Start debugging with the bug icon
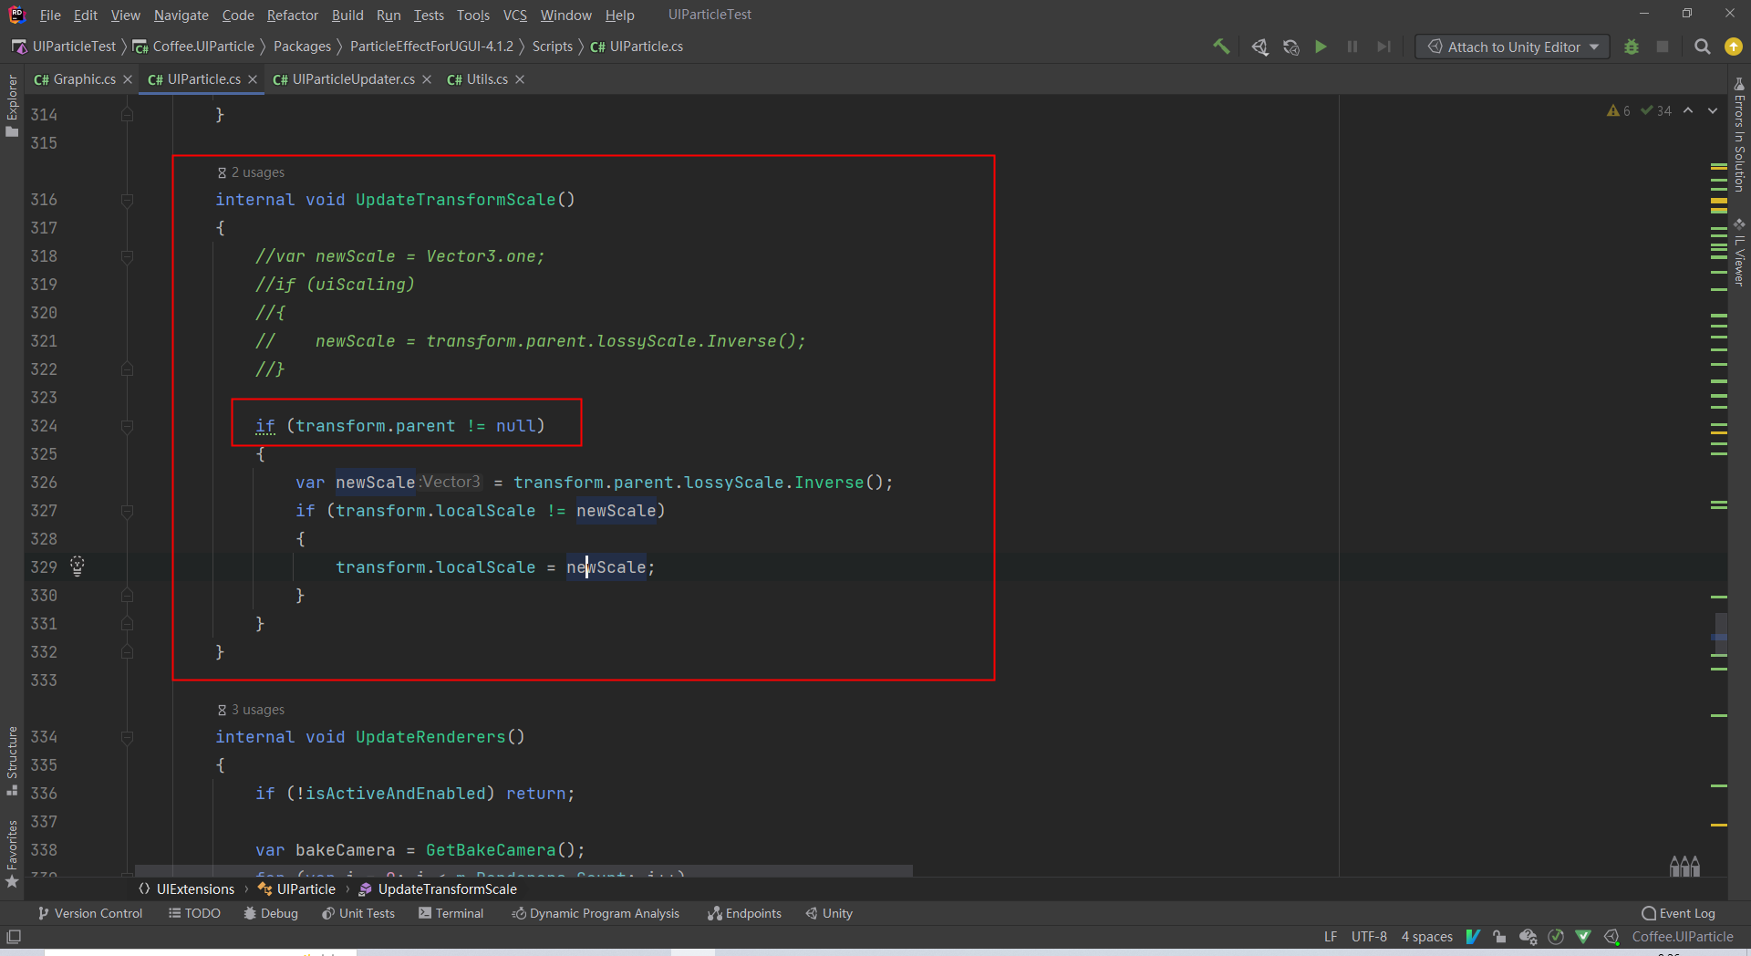The width and height of the screenshot is (1751, 956). [1632, 47]
